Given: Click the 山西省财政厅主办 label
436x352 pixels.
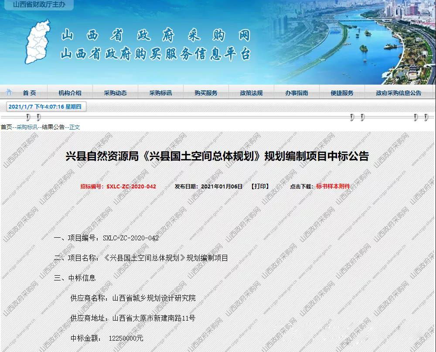Looking at the screenshot, I should pos(39,4).
